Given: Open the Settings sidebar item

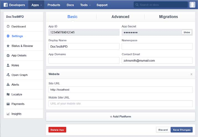Looking at the screenshot, I should [23, 36].
